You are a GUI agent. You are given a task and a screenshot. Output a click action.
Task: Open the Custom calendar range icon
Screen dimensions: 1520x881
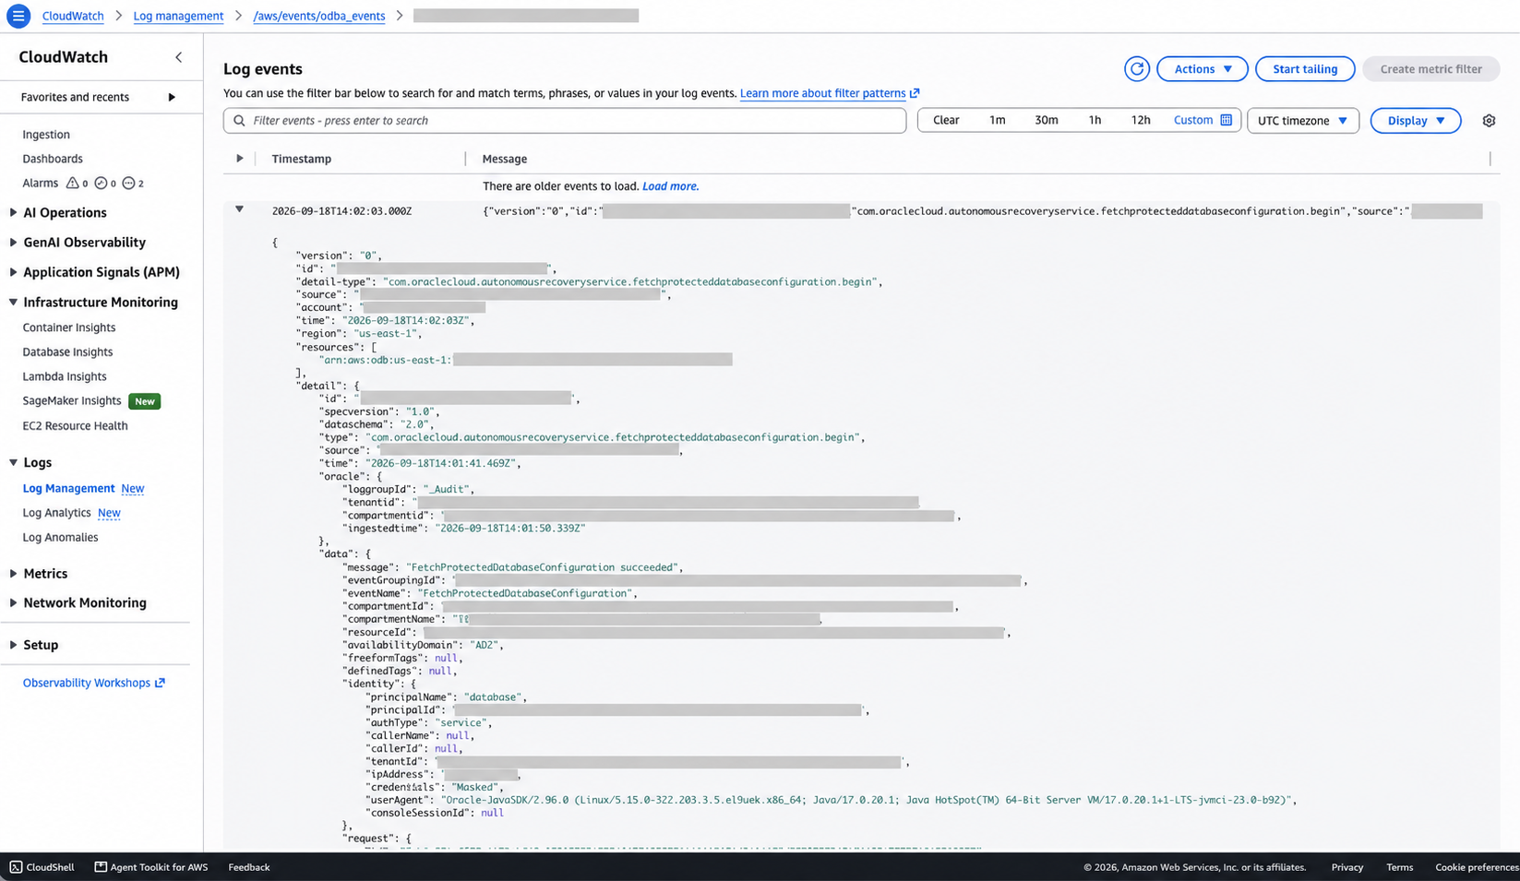click(x=1226, y=120)
